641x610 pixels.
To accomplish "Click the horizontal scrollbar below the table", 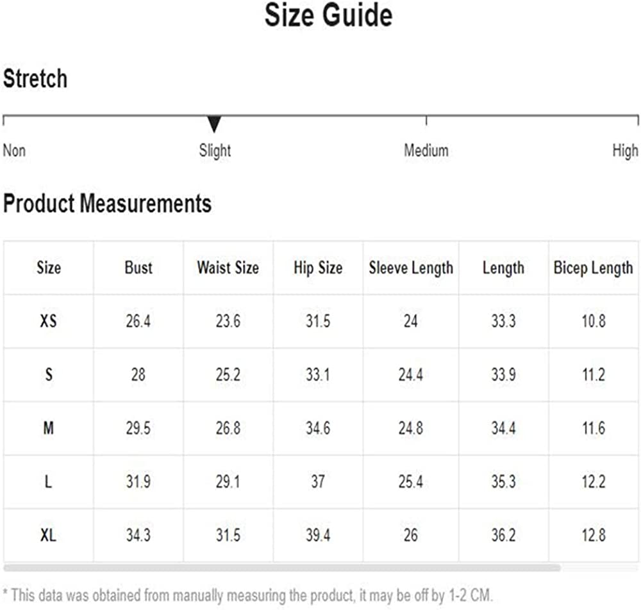I will coord(282,568).
